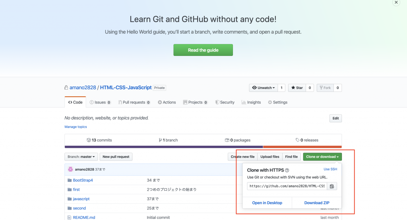
Task: Go to the Security tab
Action: click(225, 102)
